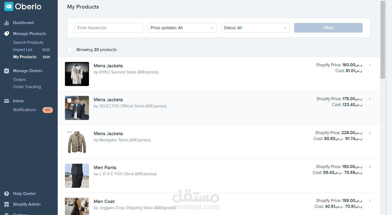
Task: Click the Shopify Price 150.00 value
Action: pos(352,167)
